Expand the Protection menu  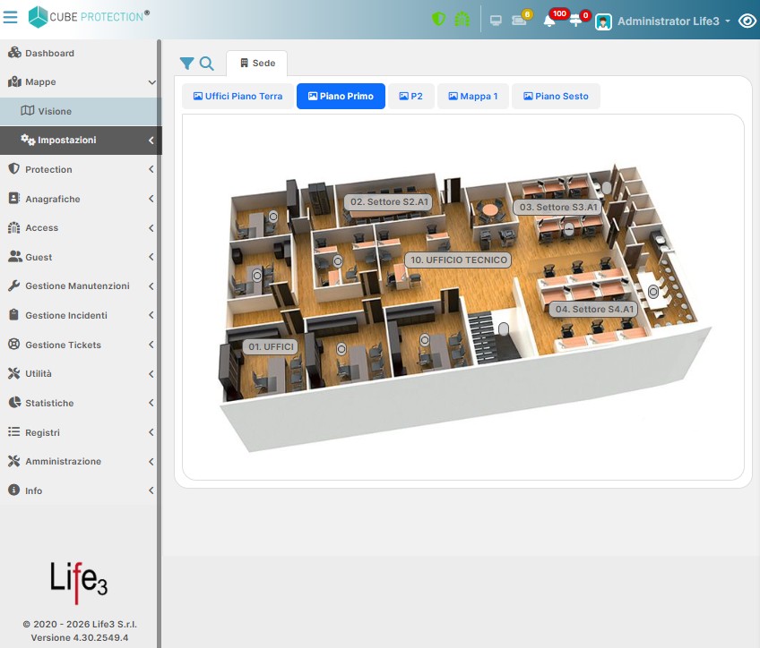(x=81, y=169)
